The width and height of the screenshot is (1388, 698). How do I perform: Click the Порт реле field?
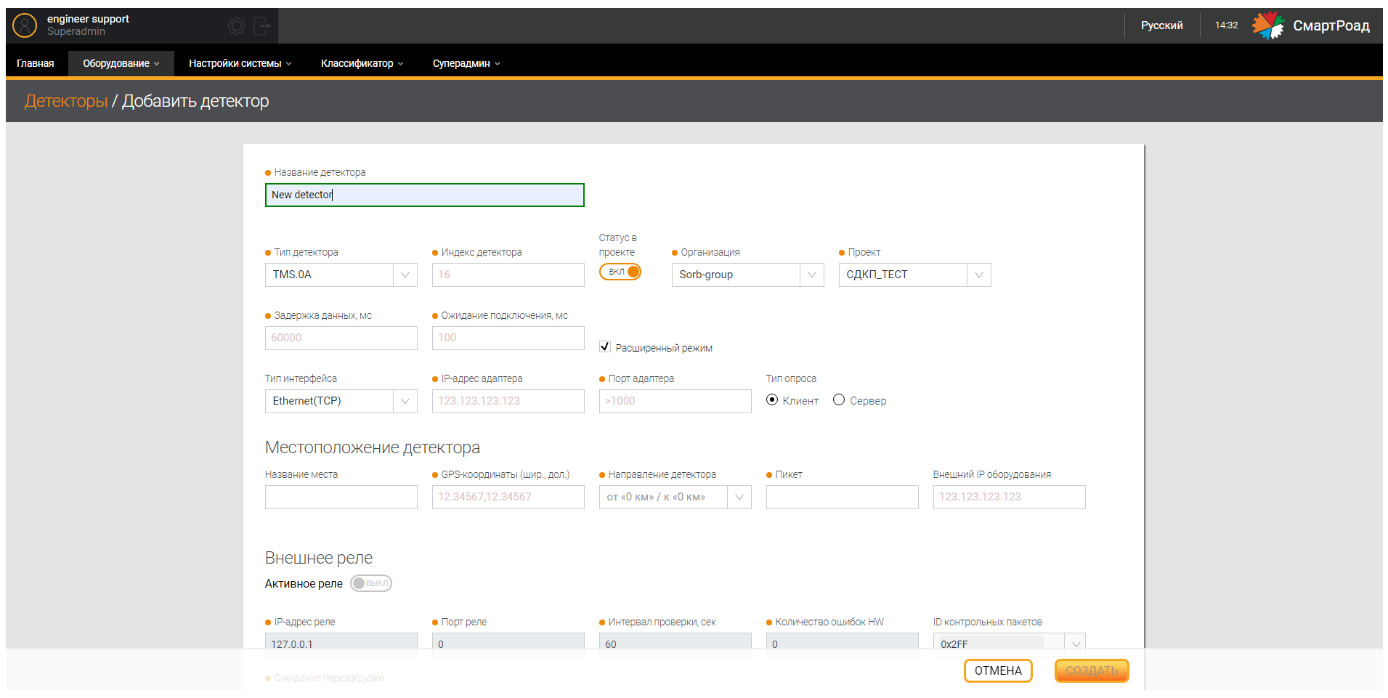pyautogui.click(x=508, y=644)
